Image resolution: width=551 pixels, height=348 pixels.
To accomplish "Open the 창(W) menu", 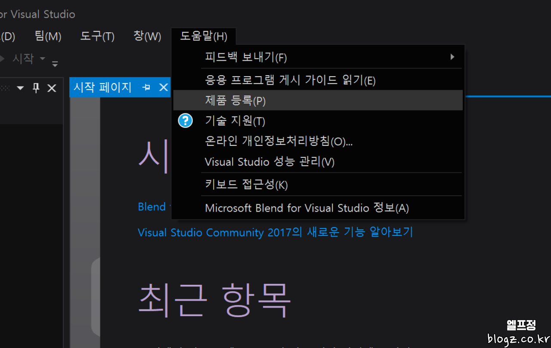I will click(147, 37).
